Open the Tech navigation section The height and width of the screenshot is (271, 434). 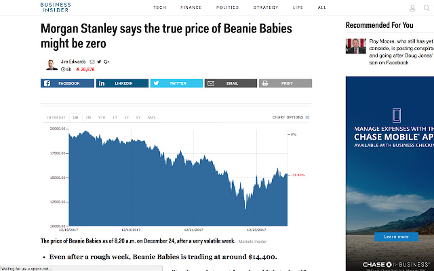click(x=160, y=7)
